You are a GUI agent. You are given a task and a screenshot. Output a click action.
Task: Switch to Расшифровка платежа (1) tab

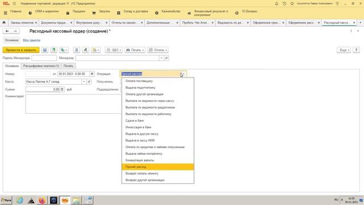tap(41, 66)
